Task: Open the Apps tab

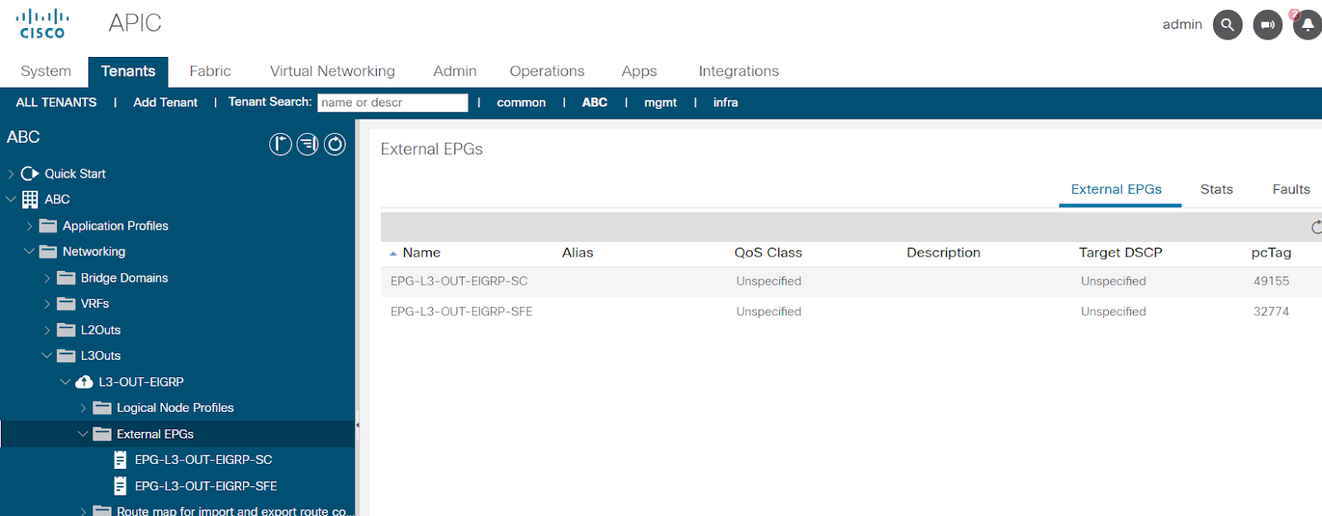Action: click(639, 71)
